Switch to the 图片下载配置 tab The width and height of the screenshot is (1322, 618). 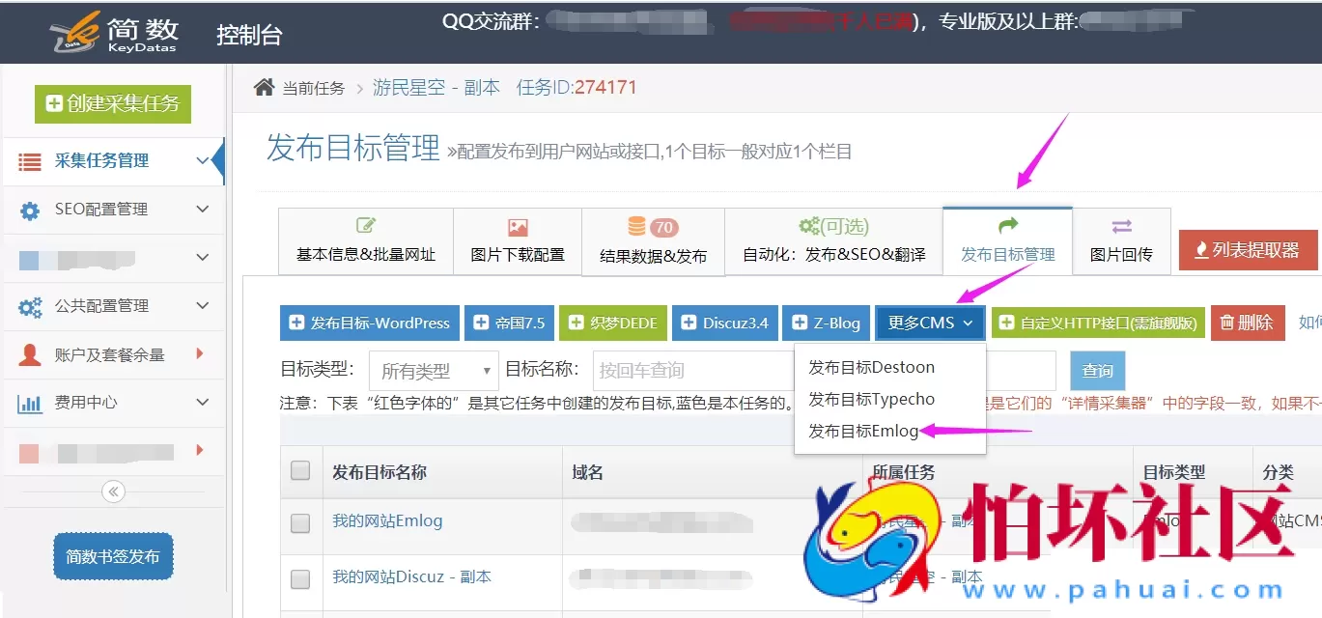(517, 241)
